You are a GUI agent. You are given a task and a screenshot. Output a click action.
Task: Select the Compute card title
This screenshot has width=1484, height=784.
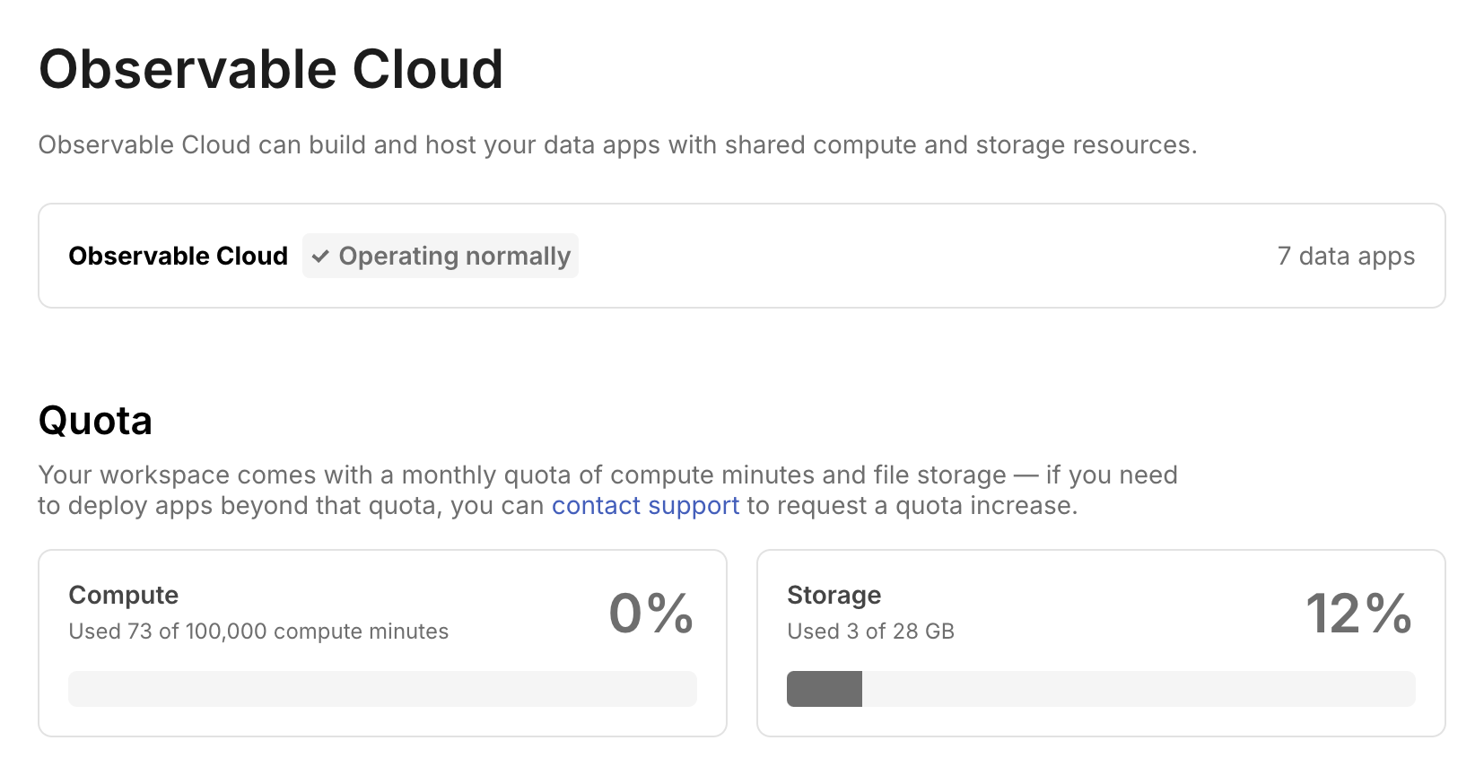pyautogui.click(x=123, y=595)
